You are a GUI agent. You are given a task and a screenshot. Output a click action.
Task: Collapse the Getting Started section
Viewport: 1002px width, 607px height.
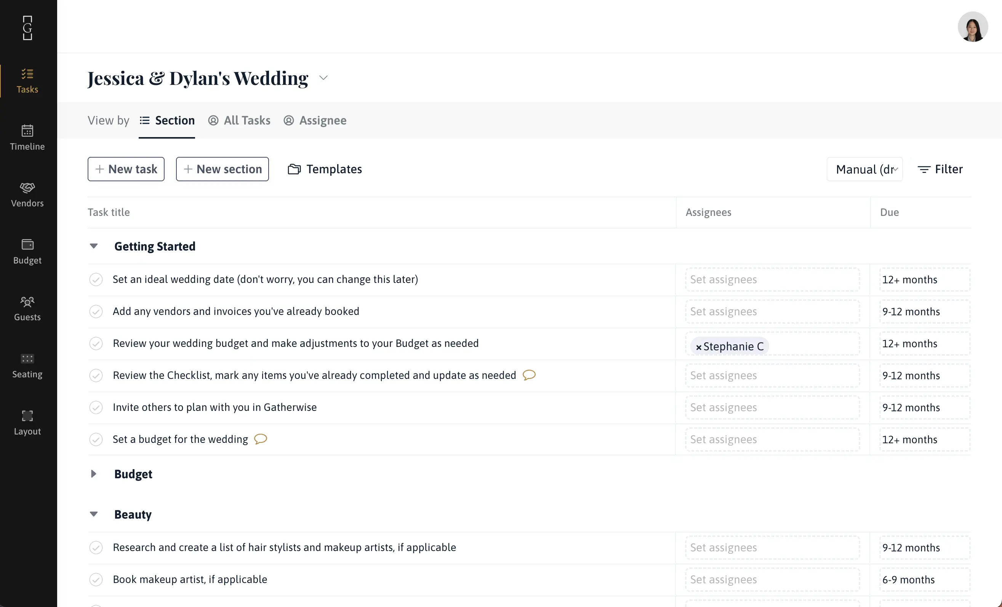point(93,246)
